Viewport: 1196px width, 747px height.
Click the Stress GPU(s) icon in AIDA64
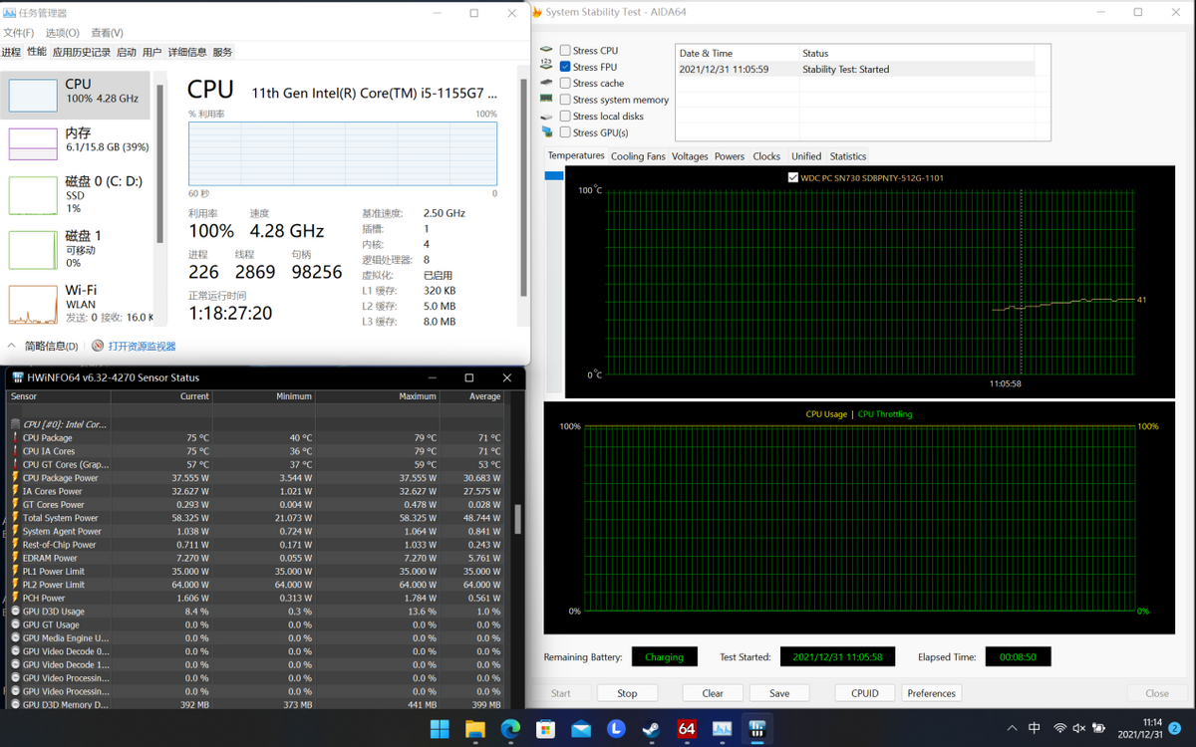[x=546, y=131]
